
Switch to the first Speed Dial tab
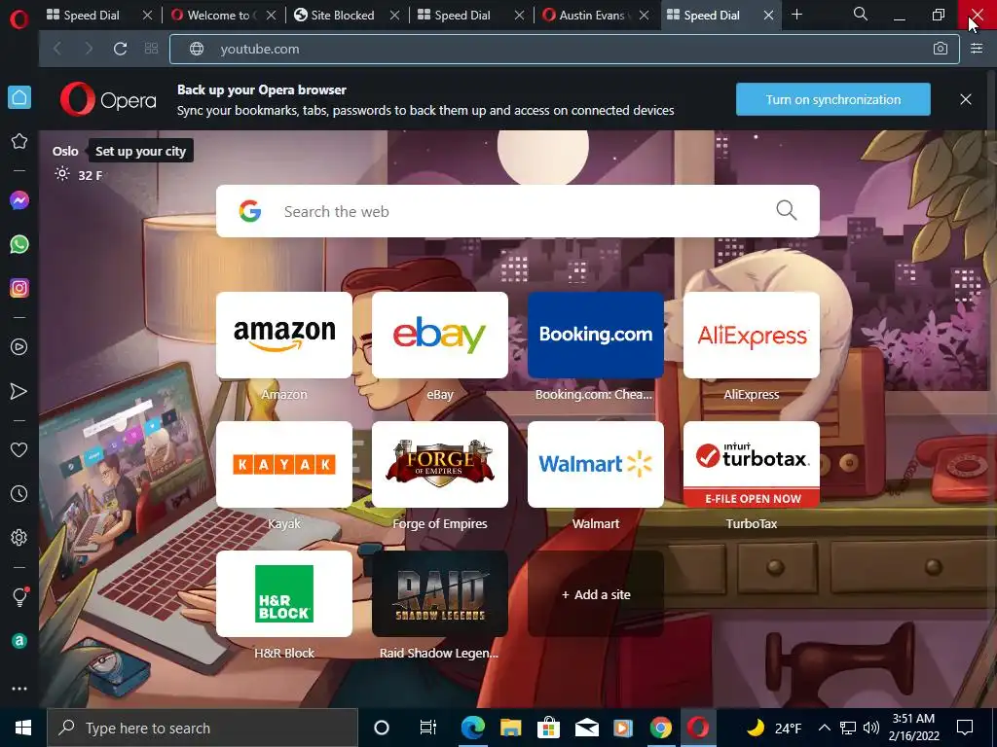tap(91, 16)
